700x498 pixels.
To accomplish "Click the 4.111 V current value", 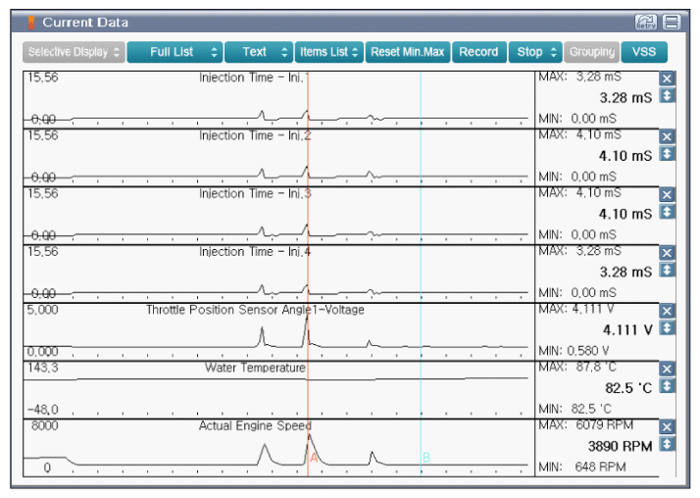I will pyautogui.click(x=627, y=330).
